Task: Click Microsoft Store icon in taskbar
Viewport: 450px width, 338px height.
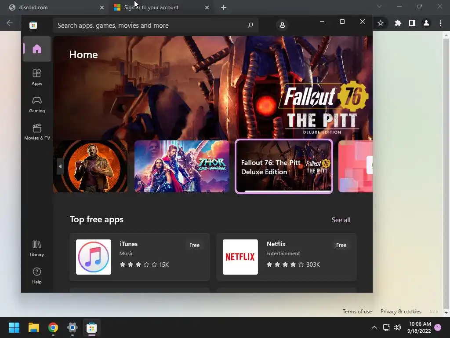Action: [91, 327]
